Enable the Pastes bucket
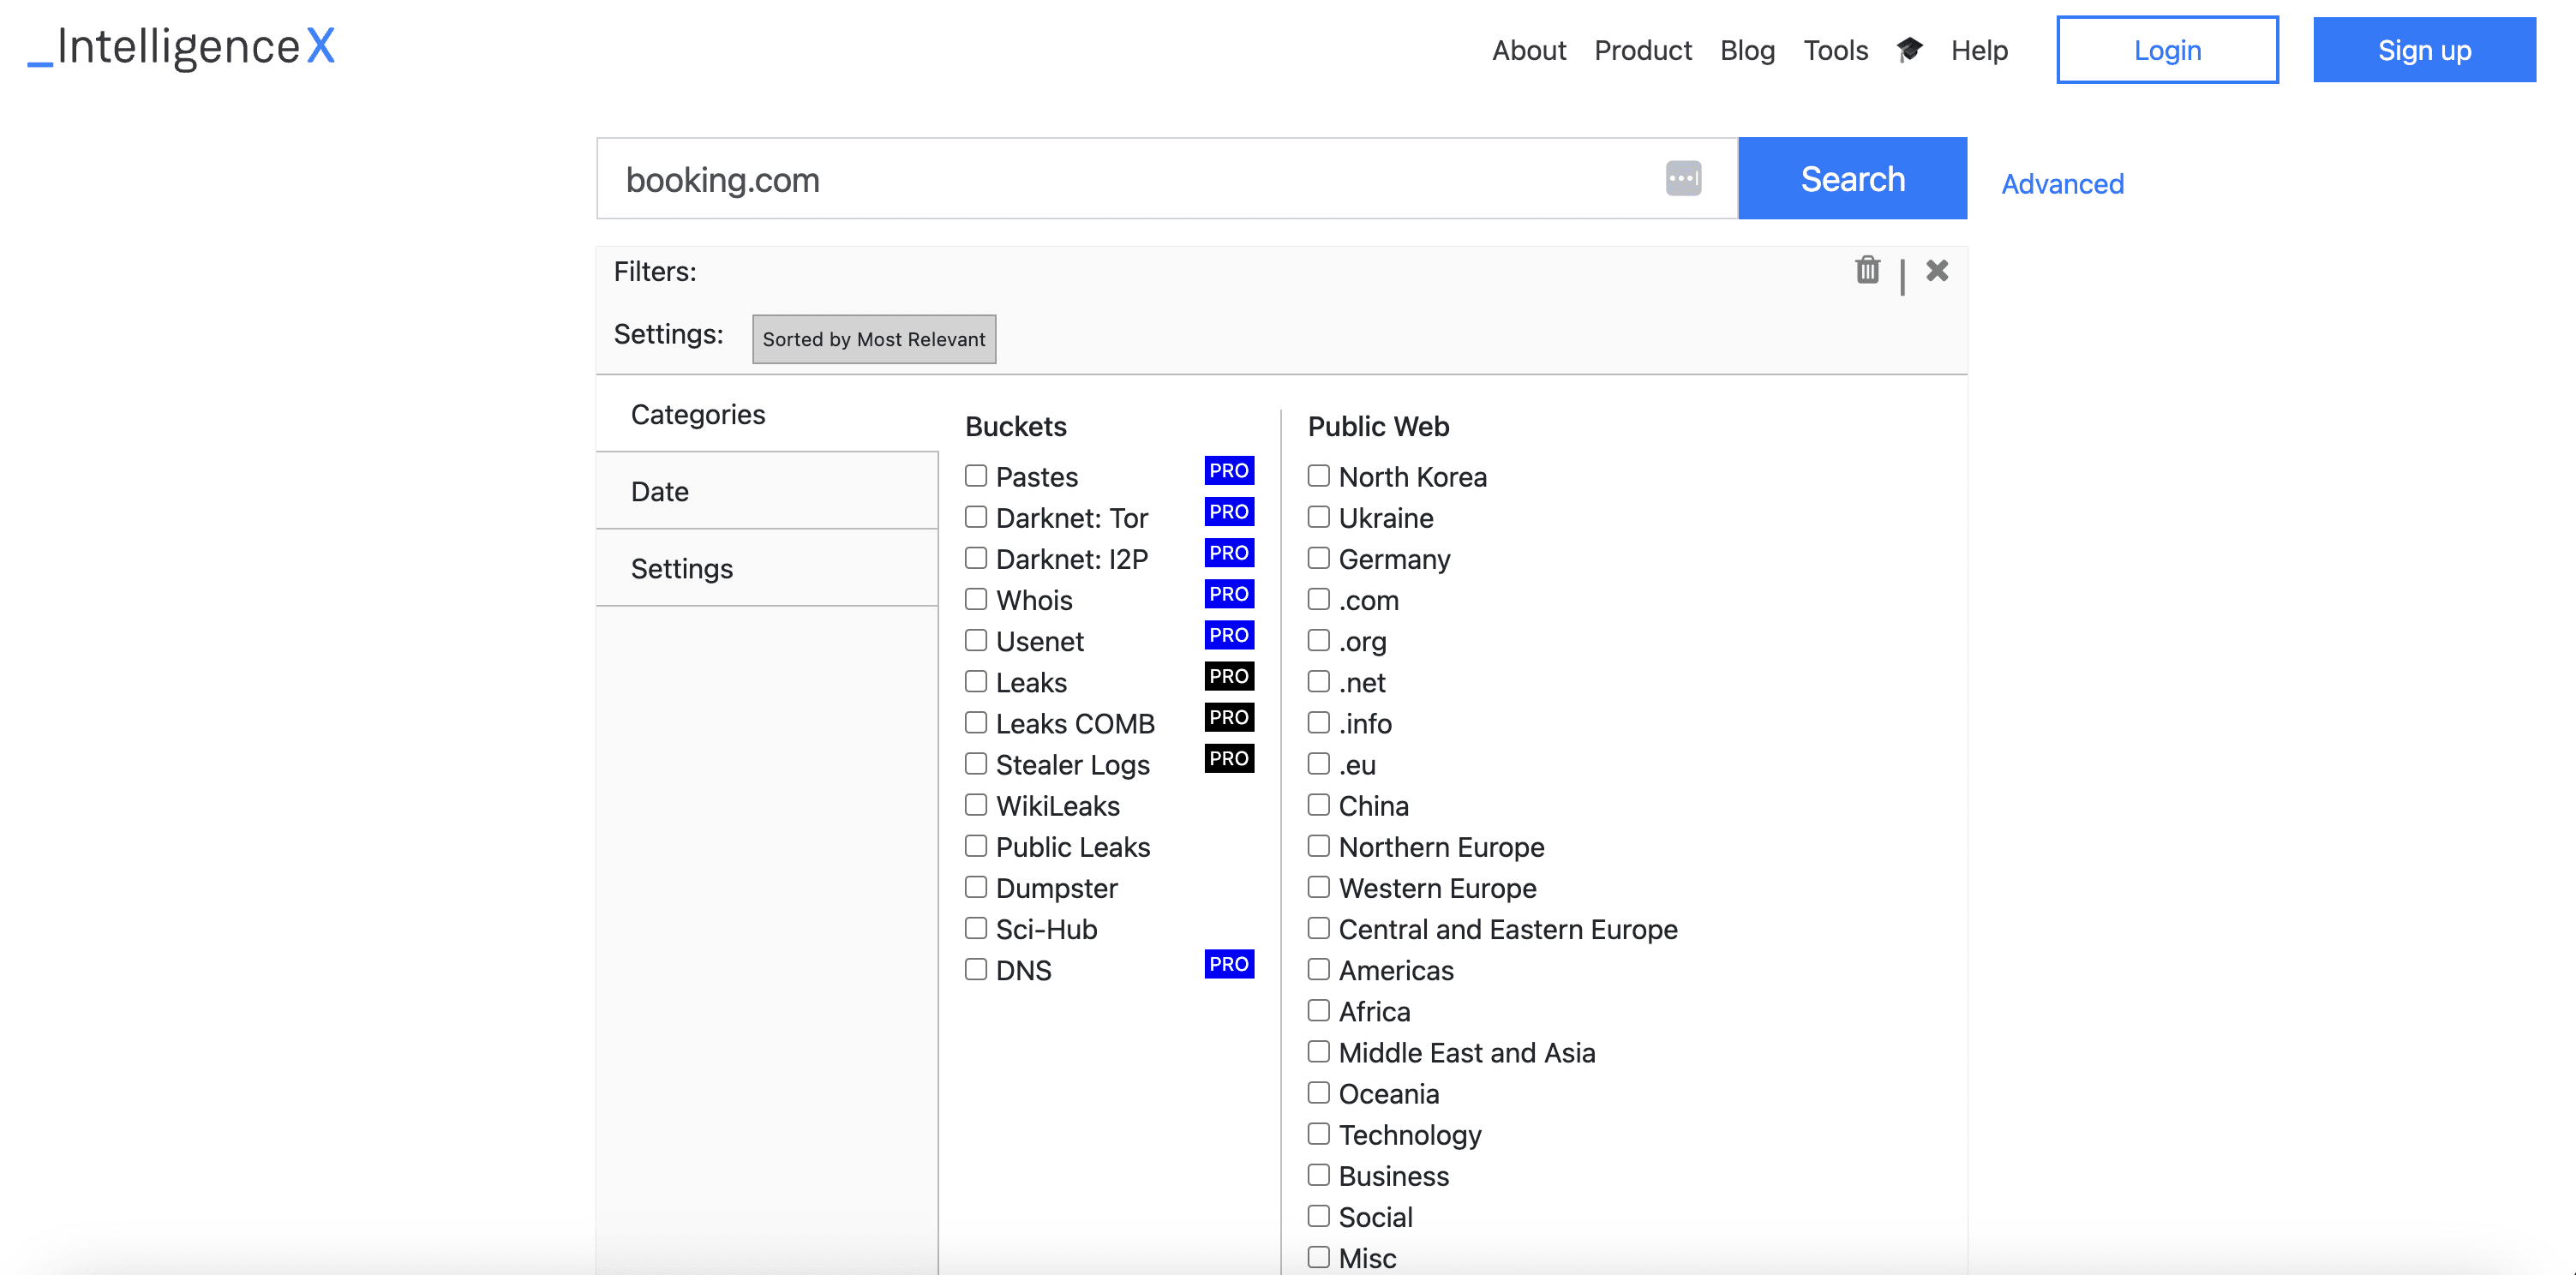Viewport: 2576px width, 1275px height. (976, 476)
